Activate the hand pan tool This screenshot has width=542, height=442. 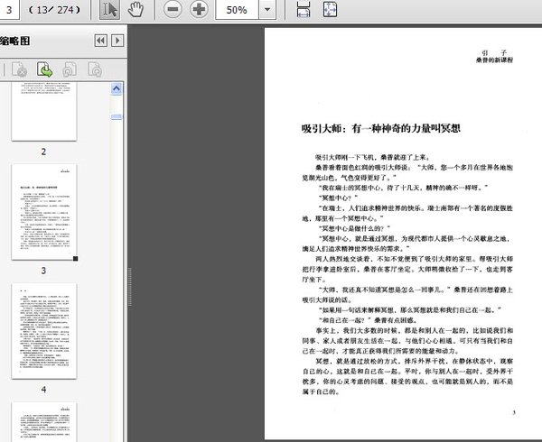tap(135, 10)
